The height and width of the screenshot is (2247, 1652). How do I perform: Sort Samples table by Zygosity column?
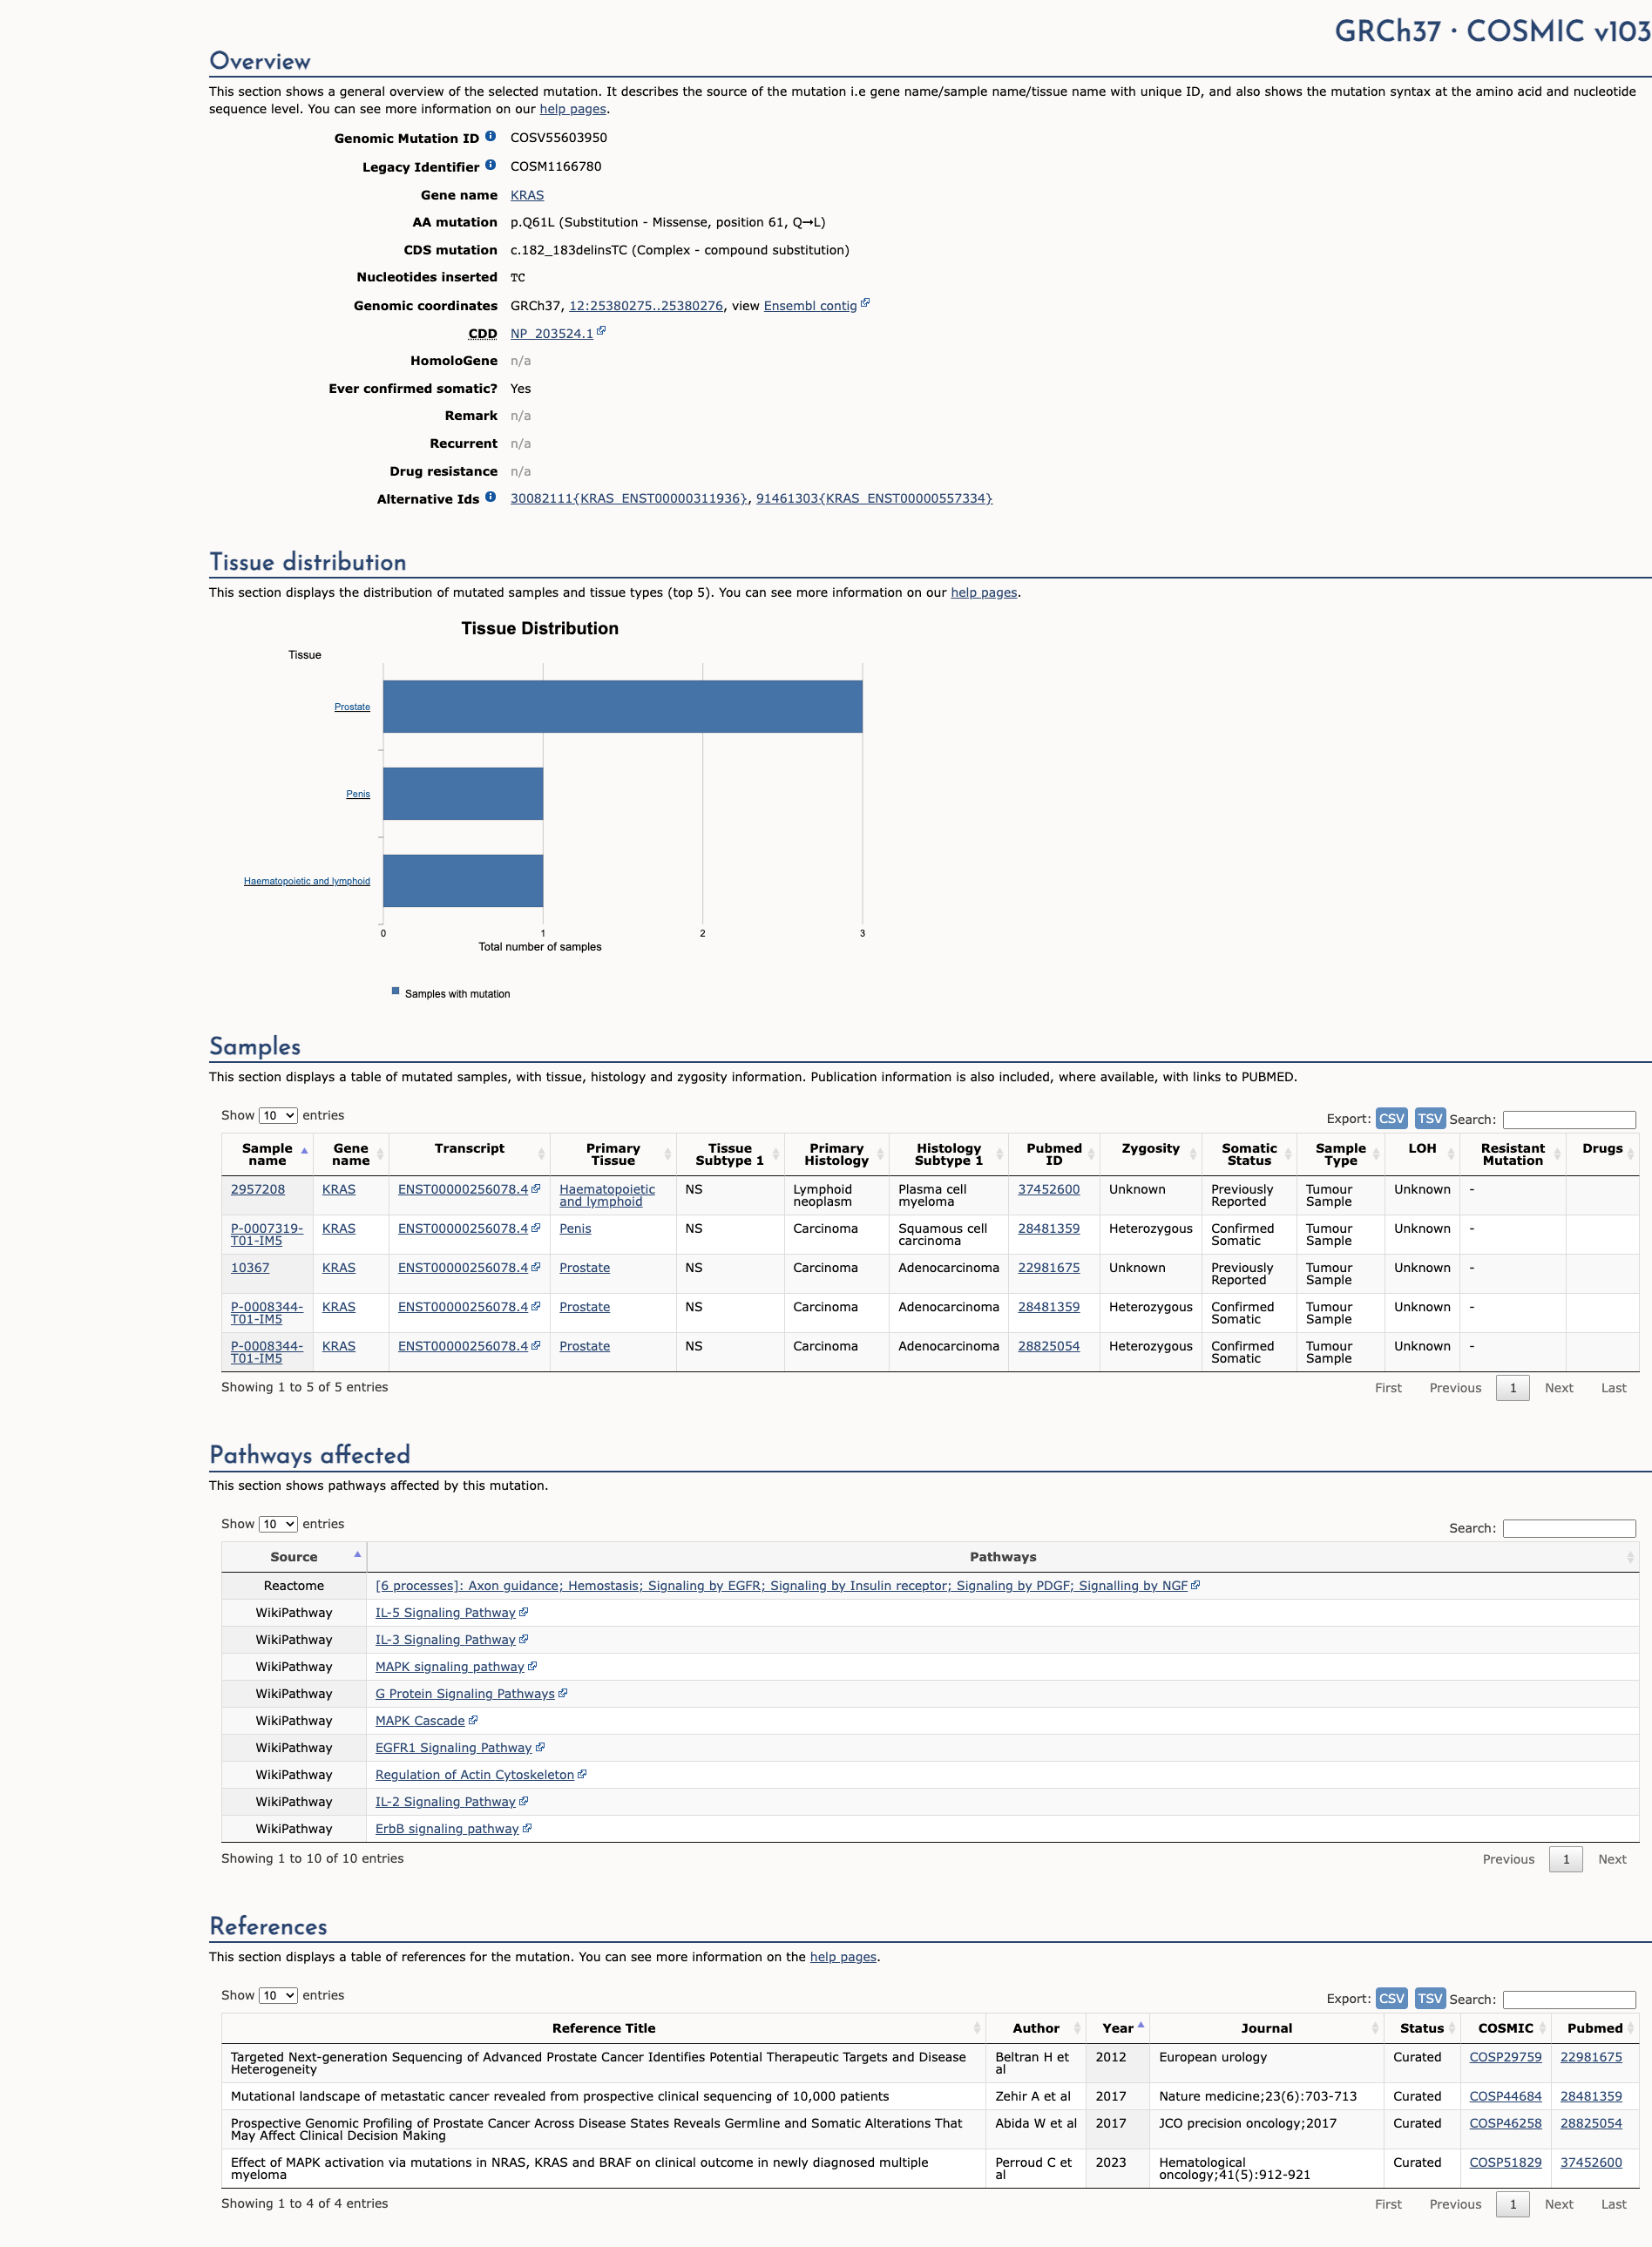(1150, 1154)
